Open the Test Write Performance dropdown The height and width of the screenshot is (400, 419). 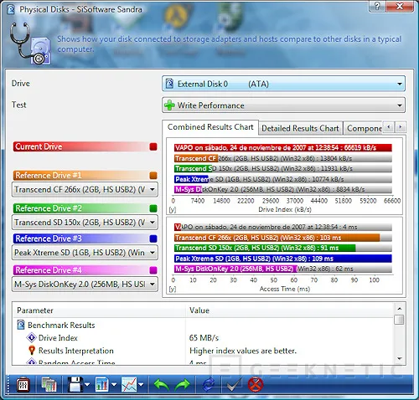click(x=283, y=105)
